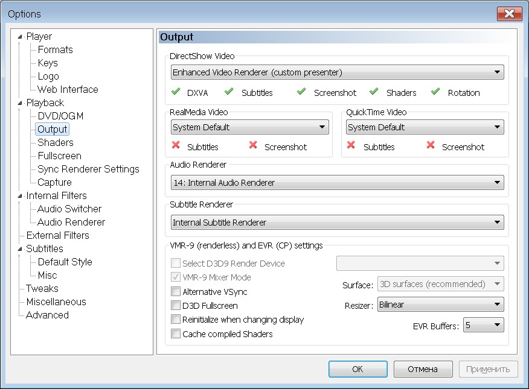Collapse the Player tree node
The width and height of the screenshot is (529, 389).
[x=20, y=37]
